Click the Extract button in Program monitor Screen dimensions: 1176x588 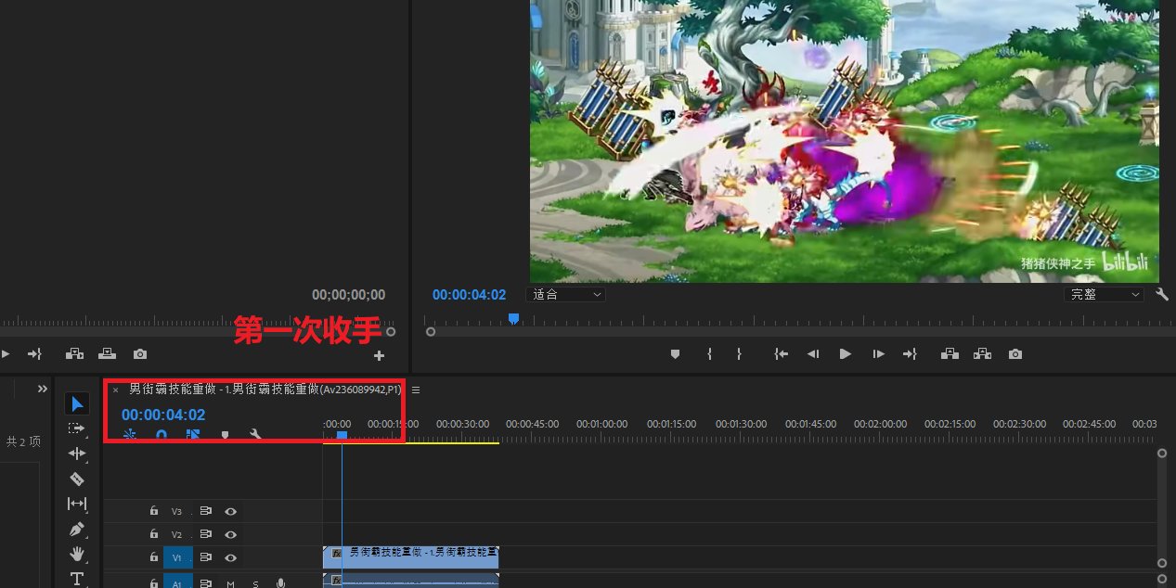982,354
